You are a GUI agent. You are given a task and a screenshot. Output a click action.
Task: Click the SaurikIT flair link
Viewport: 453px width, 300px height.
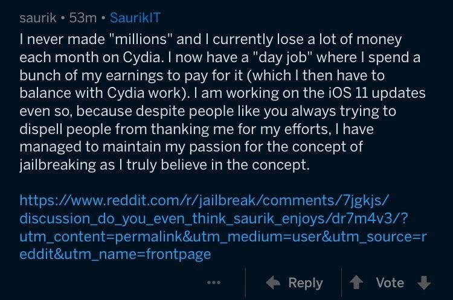(x=135, y=18)
